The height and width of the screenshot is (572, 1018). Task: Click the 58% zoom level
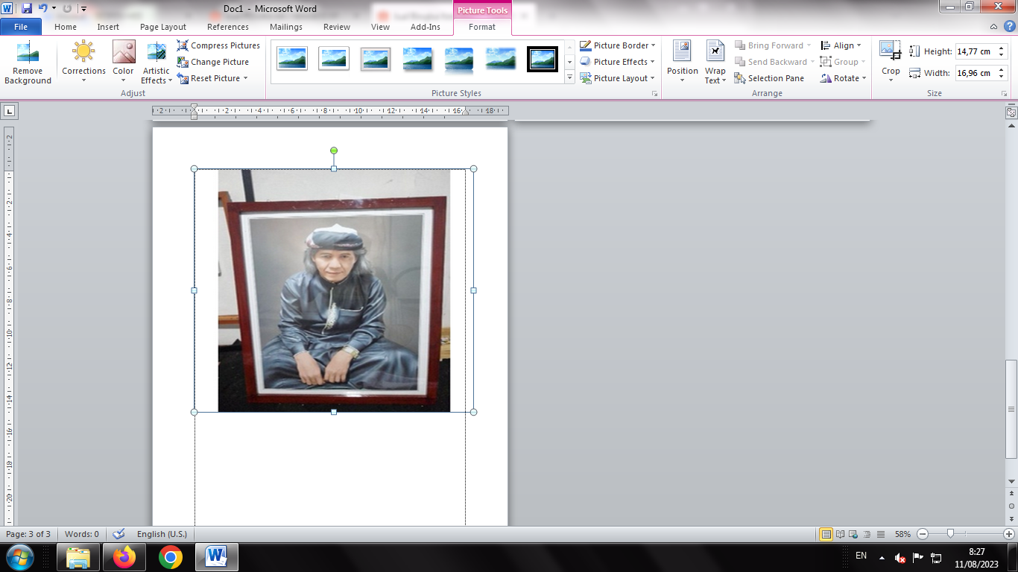[902, 534]
